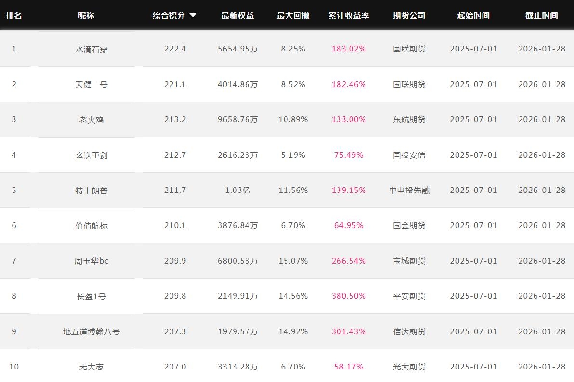Click the 价值航标 nickname

tap(91, 226)
